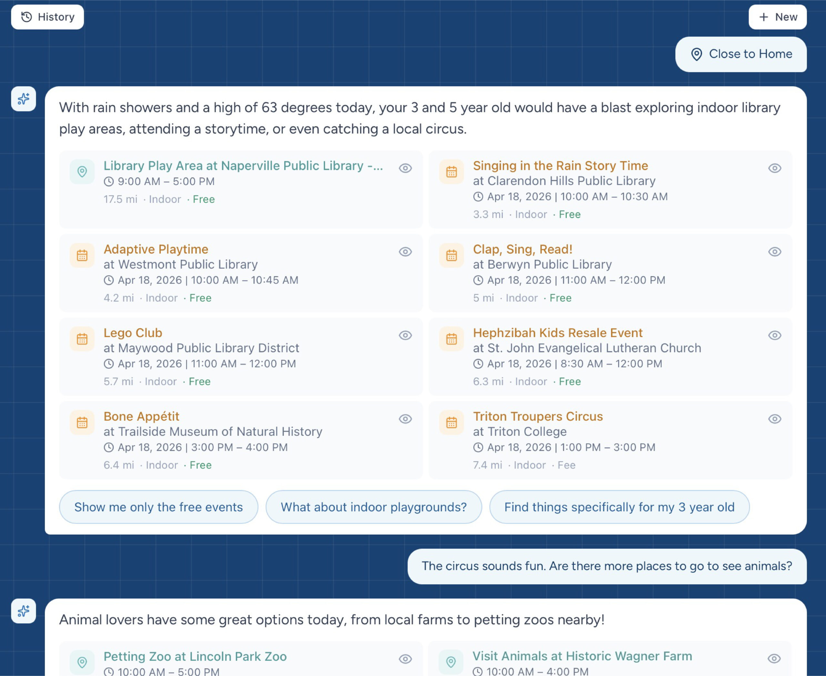Click the pin icon for Historic Wagner Farm

[x=451, y=661]
